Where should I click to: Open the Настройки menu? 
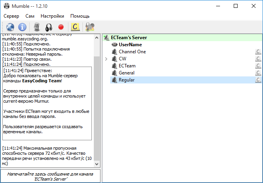[52, 16]
